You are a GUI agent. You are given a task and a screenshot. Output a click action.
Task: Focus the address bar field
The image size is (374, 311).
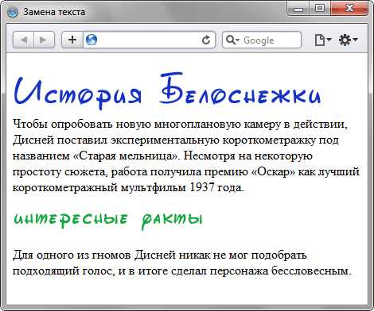pos(149,40)
